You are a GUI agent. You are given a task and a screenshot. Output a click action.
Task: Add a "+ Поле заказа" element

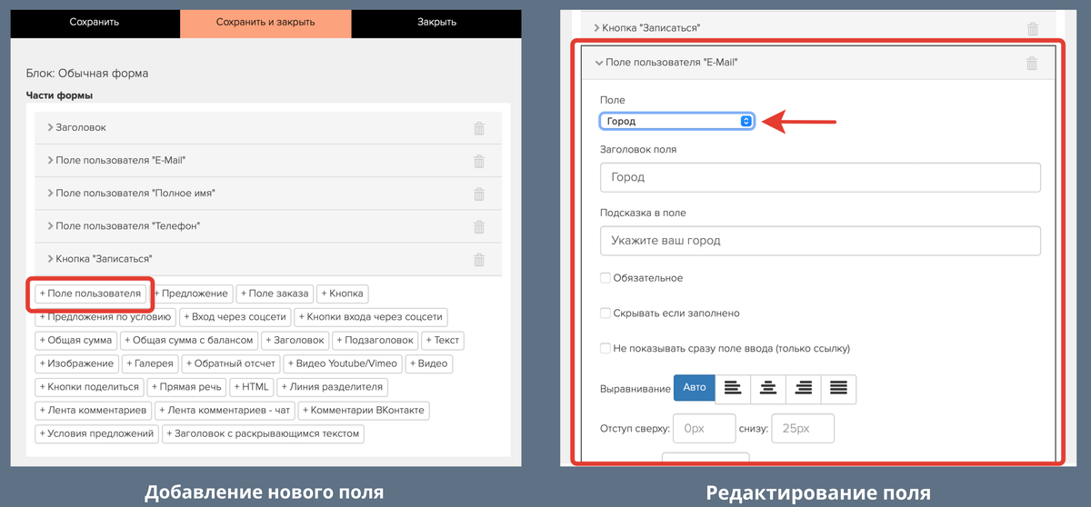275,293
